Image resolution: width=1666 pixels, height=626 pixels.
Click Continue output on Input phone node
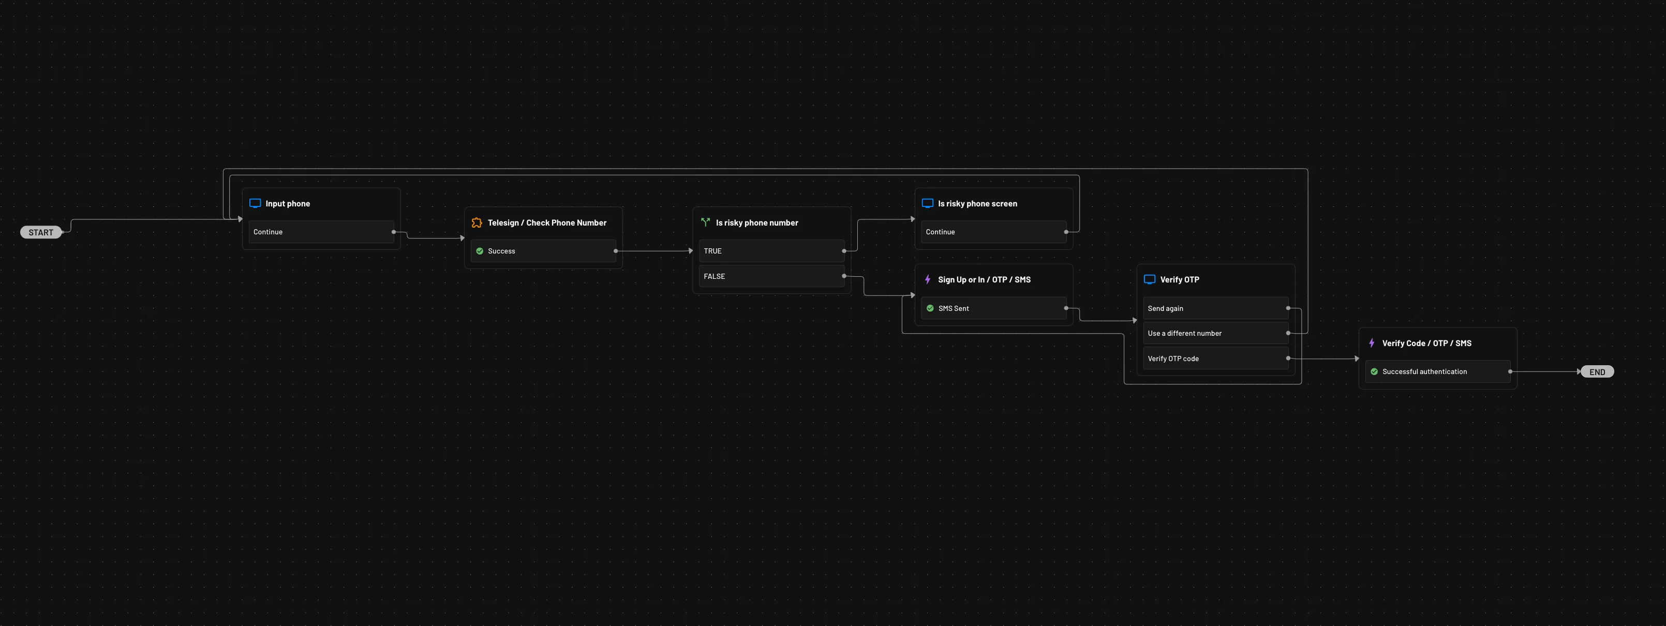click(321, 232)
